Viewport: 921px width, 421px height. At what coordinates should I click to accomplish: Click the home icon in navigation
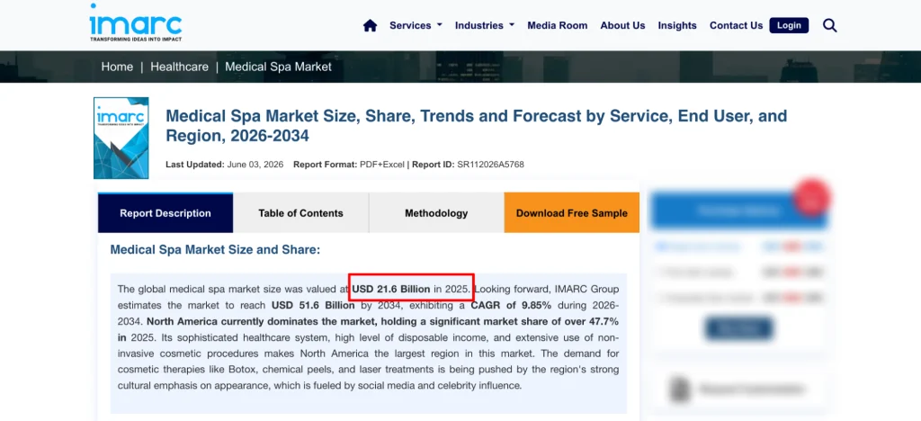(x=370, y=25)
